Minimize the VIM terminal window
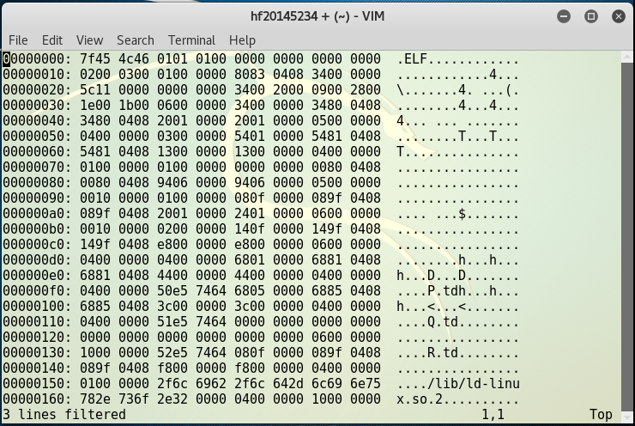 pyautogui.click(x=564, y=16)
